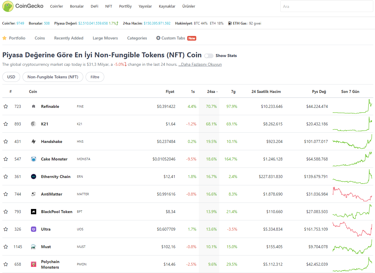This screenshot has width=375, height=273.
Task: Click the ETH Gas pump icon
Action: (x=230, y=23)
